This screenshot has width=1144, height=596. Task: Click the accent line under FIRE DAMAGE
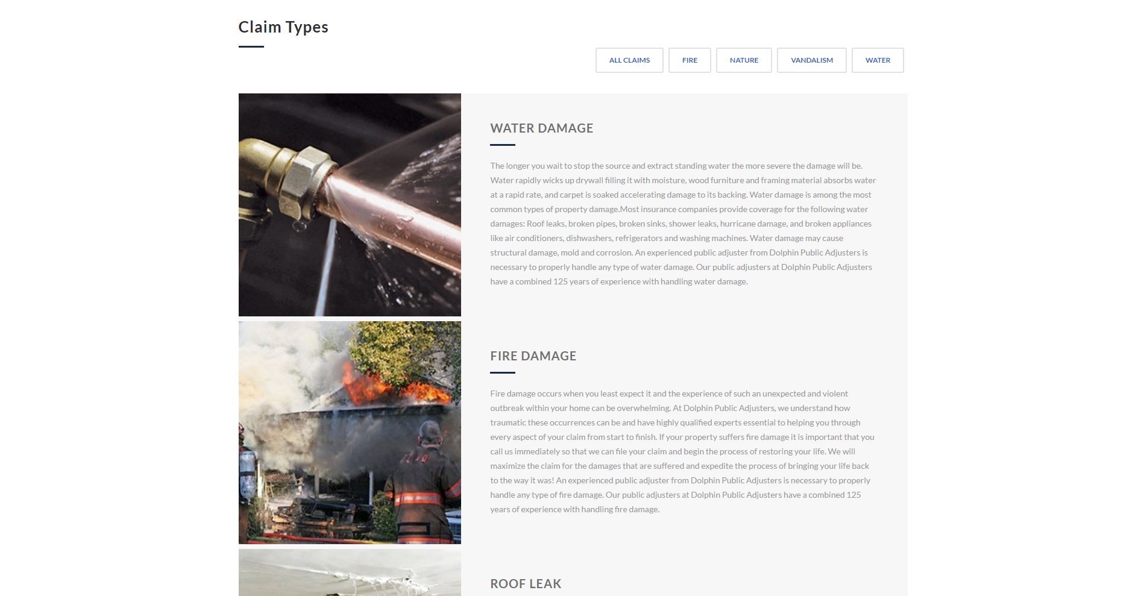(503, 372)
